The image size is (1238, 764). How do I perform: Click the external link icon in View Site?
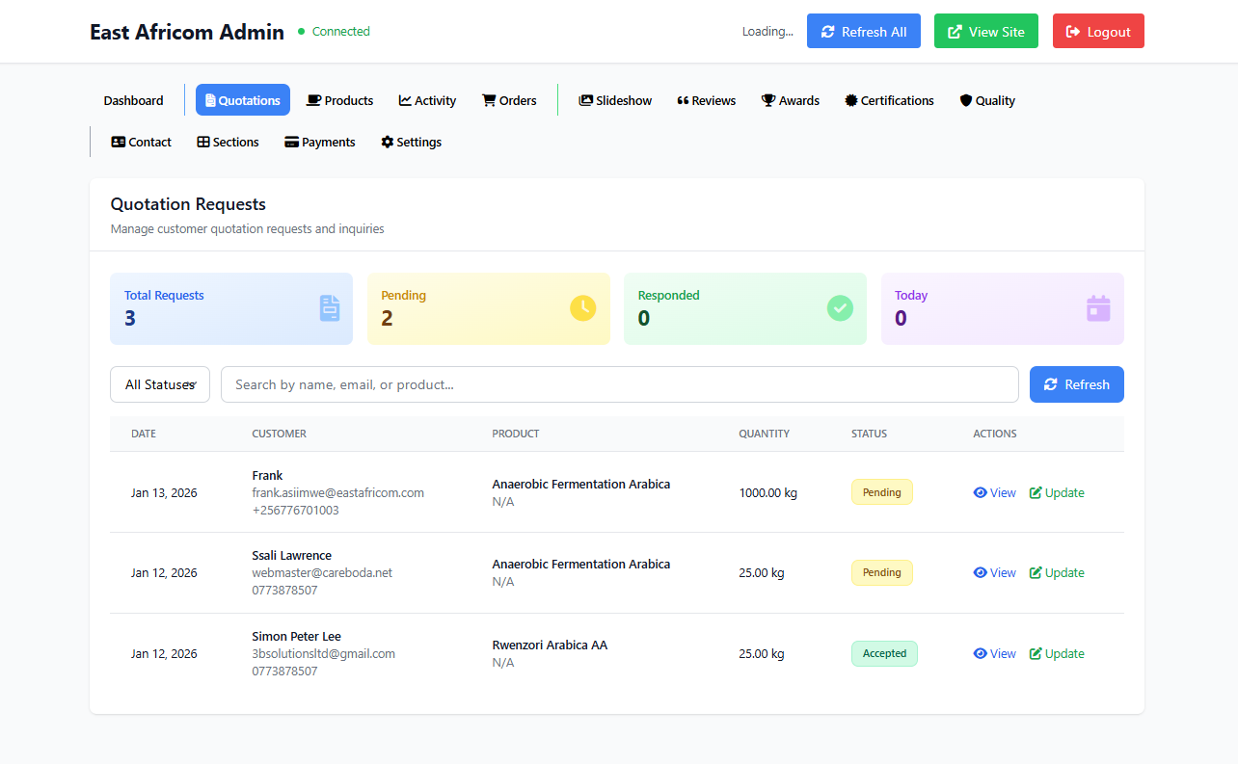coord(955,32)
